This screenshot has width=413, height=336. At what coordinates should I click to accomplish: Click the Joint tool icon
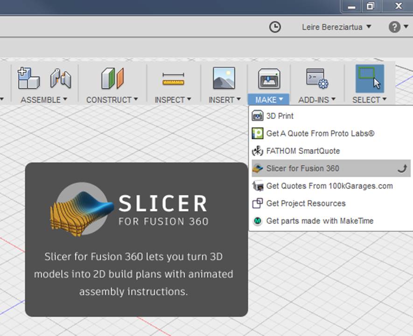click(61, 78)
